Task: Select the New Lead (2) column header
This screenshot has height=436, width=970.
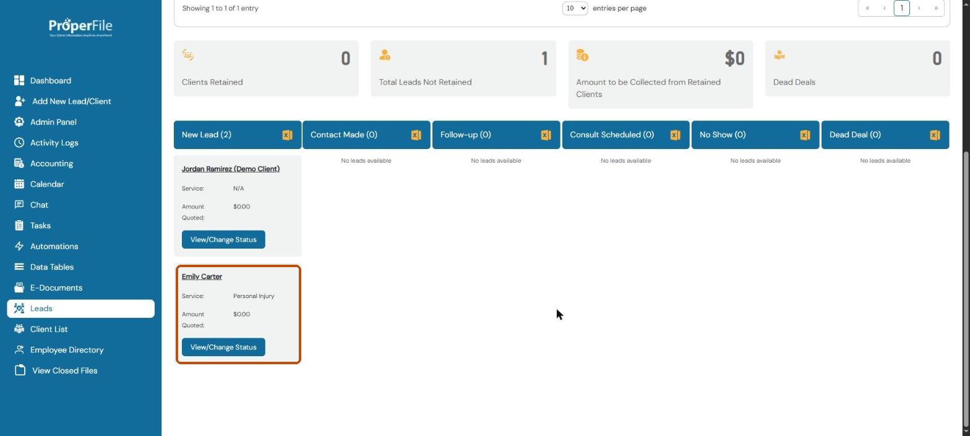Action: pos(238,135)
